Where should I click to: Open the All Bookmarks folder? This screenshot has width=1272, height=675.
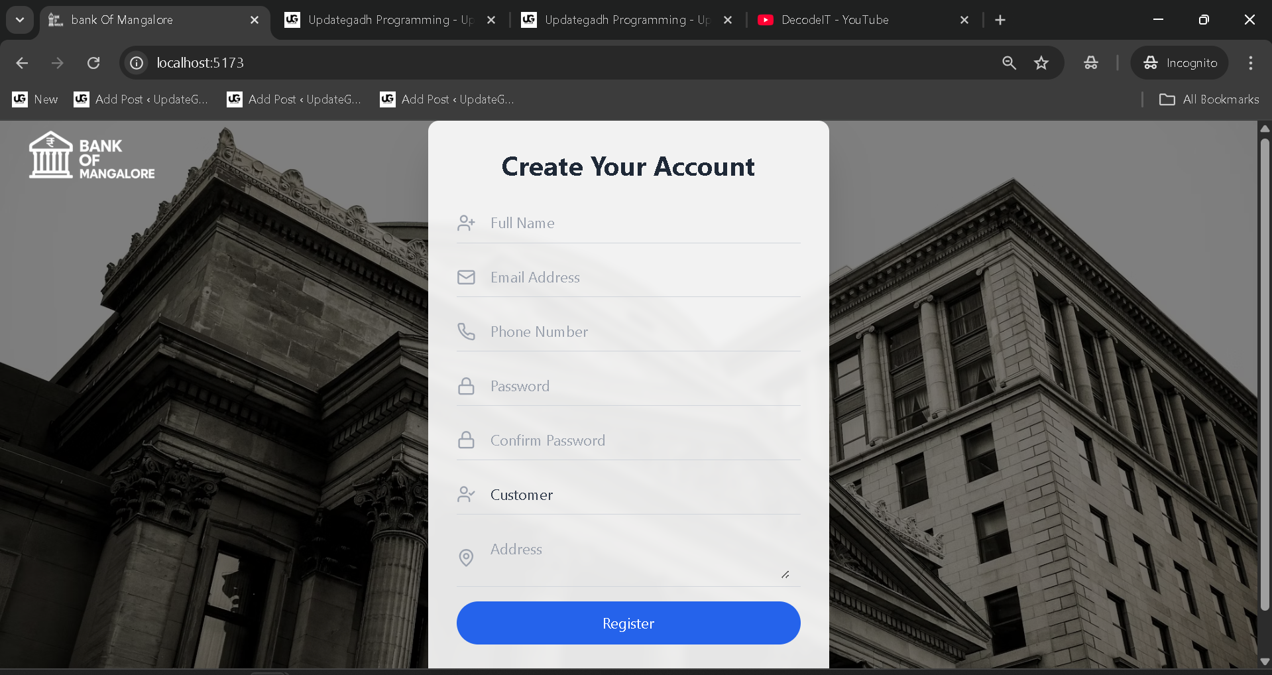click(1208, 99)
